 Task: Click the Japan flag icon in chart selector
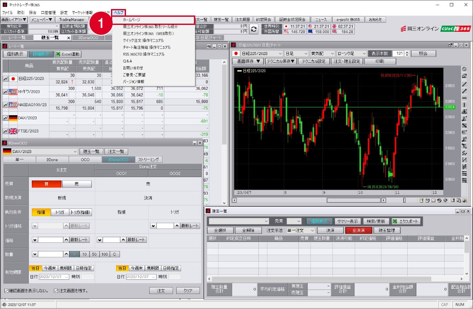(236, 53)
